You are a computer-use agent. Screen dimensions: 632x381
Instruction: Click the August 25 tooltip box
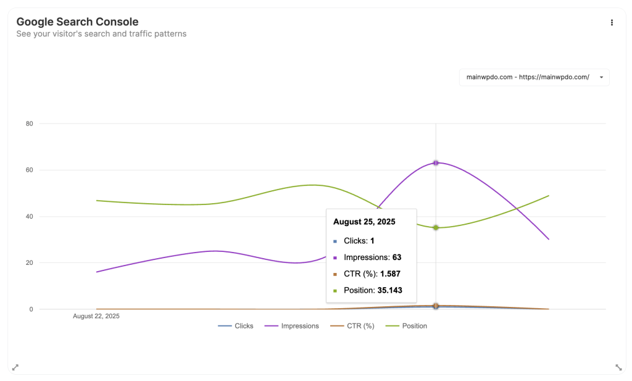(x=371, y=256)
